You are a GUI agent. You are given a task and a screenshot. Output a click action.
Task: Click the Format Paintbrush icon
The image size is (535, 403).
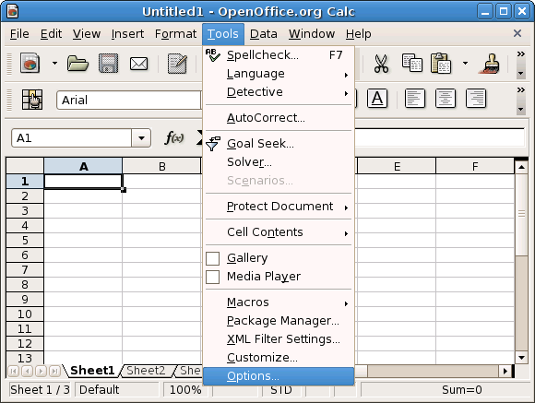490,64
